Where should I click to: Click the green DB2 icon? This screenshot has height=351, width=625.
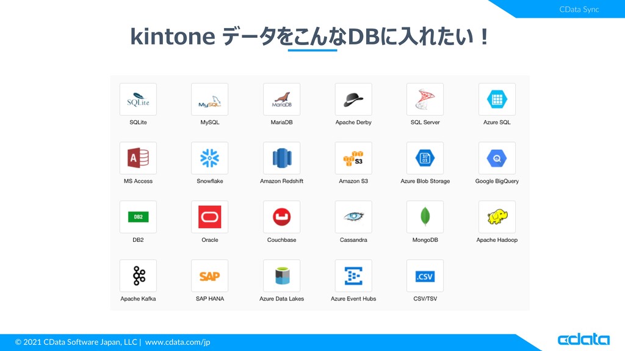pos(138,217)
